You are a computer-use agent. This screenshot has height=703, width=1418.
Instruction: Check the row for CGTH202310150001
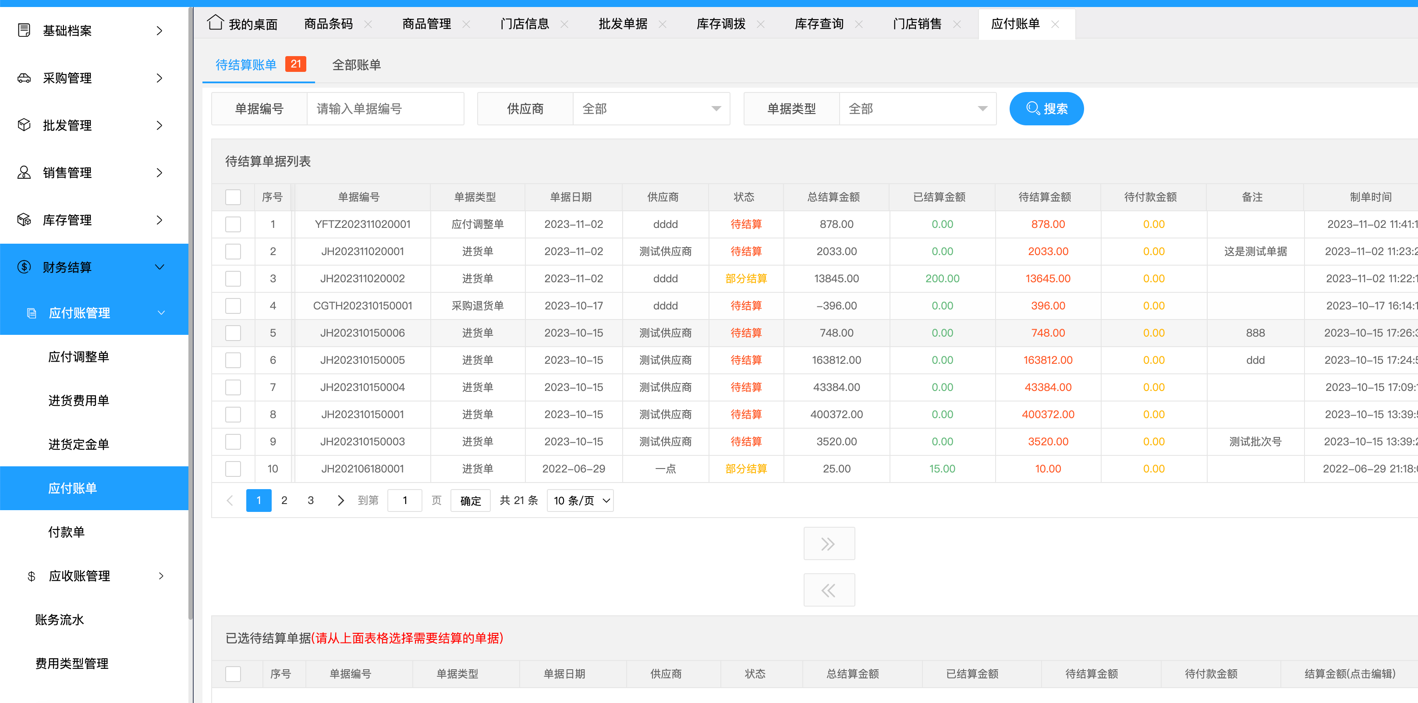[234, 305]
